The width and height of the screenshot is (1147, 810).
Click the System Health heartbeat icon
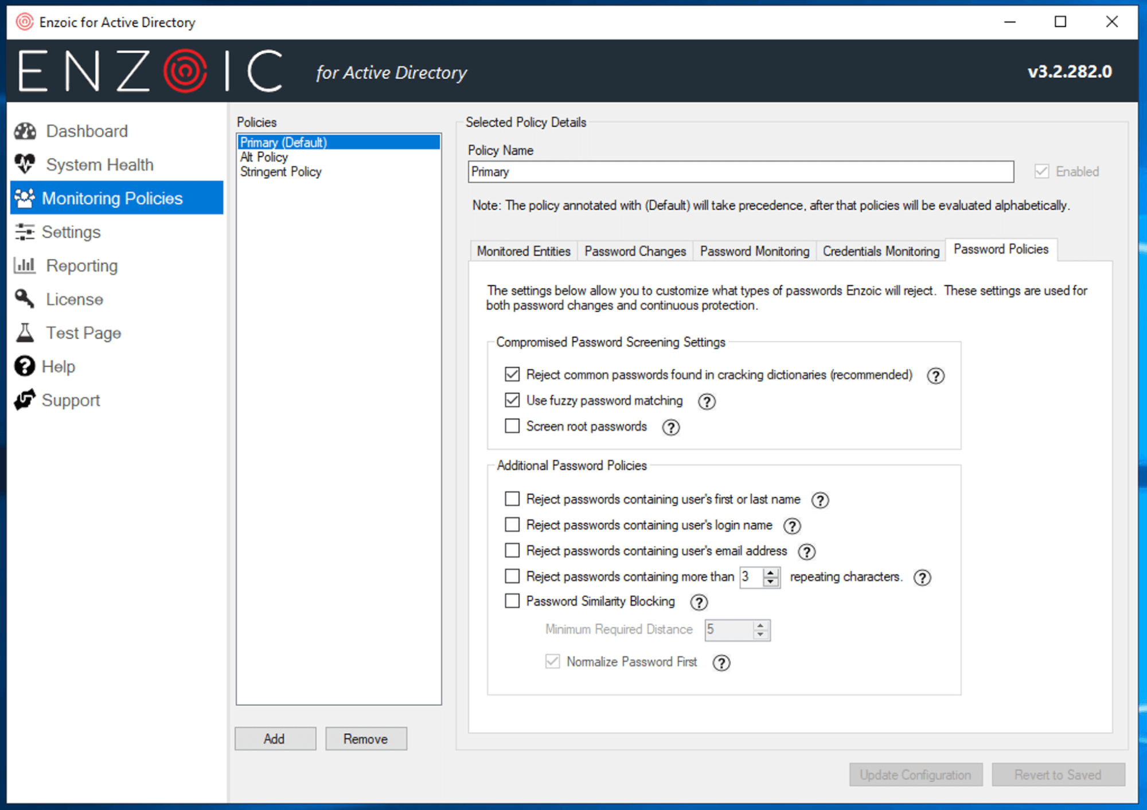click(25, 165)
